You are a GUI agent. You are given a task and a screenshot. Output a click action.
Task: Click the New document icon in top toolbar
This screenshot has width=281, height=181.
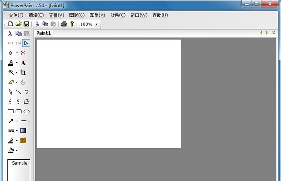pyautogui.click(x=11, y=24)
